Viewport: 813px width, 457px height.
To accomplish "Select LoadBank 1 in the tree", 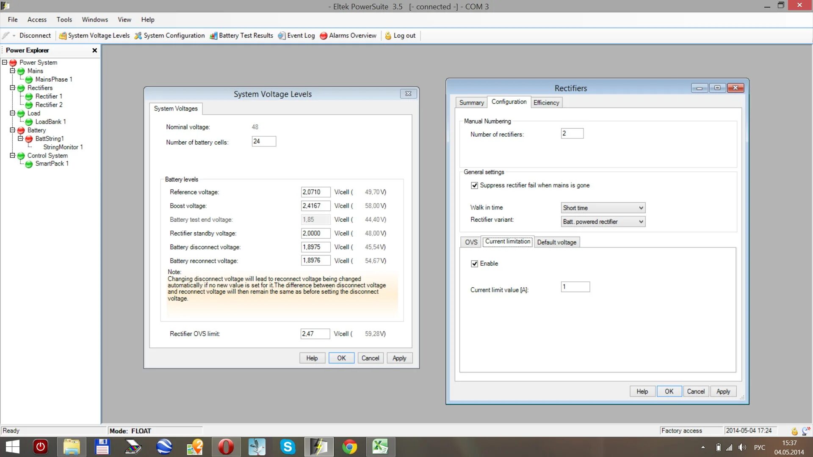I will click(50, 122).
